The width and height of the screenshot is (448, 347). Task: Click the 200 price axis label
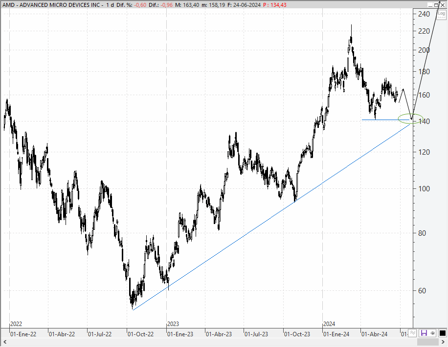tap(424, 50)
